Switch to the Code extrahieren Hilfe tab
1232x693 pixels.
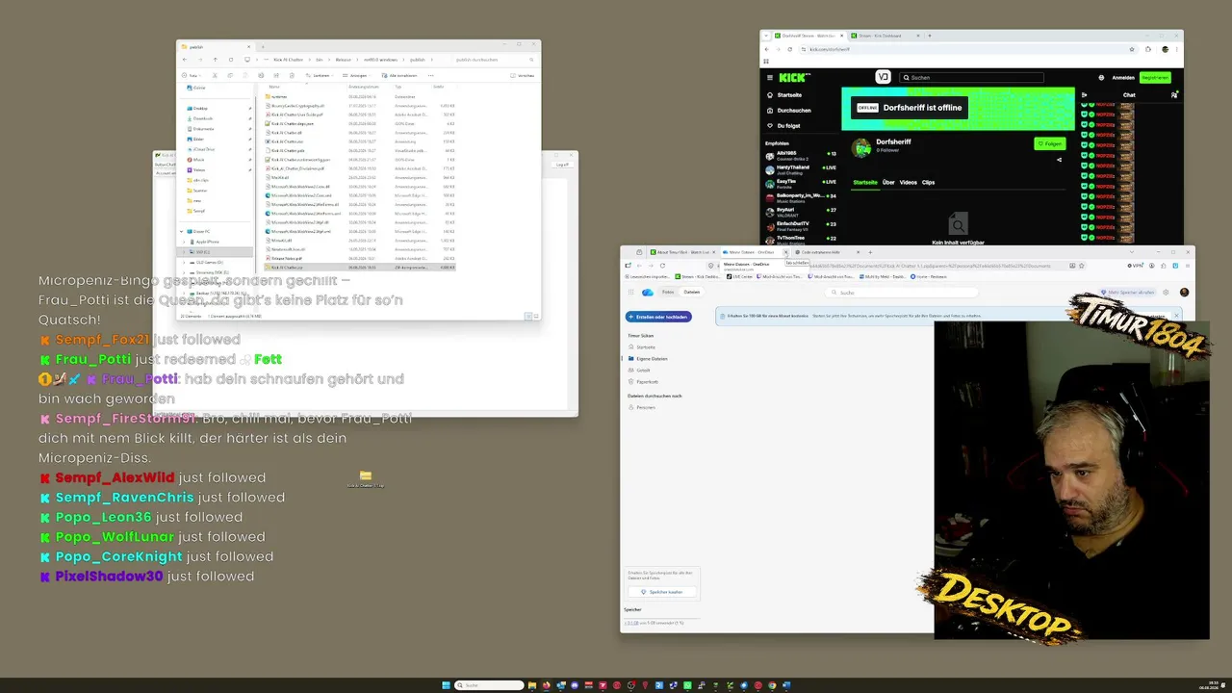pos(828,252)
